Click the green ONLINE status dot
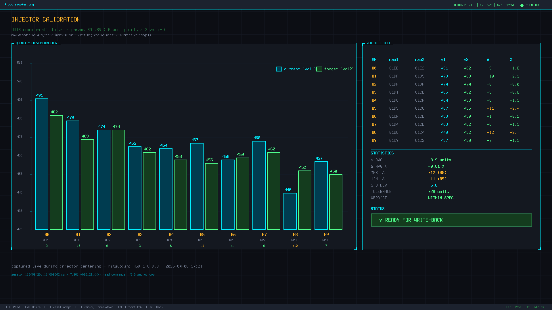The width and height of the screenshot is (552, 310). click(522, 5)
